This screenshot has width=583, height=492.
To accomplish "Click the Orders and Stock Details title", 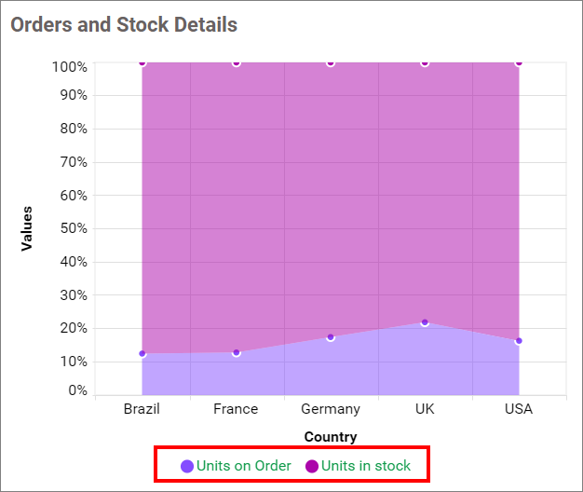I will (x=124, y=24).
